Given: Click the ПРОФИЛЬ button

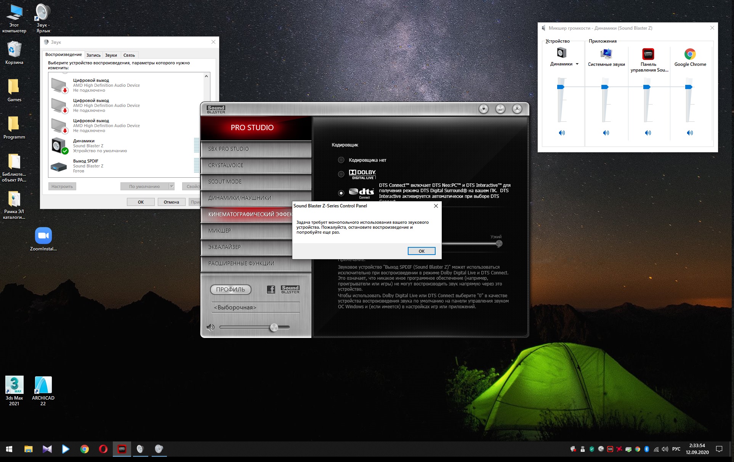Looking at the screenshot, I should 231,290.
